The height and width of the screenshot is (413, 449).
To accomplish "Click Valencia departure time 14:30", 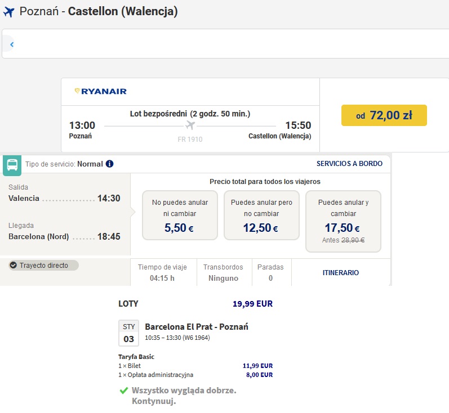I will tap(109, 198).
